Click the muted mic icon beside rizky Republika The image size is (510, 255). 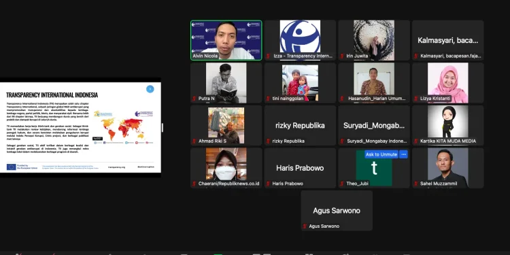coord(268,141)
